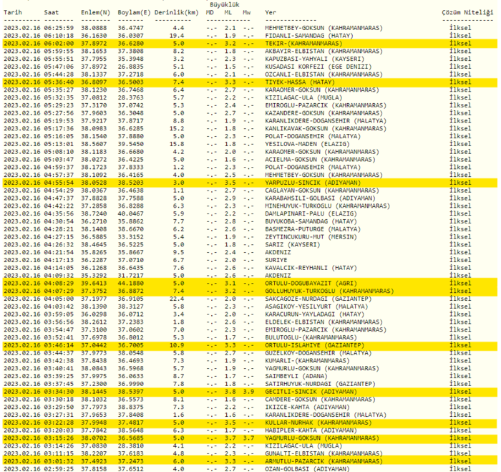Click GUNALTI-ELBISTAN (KAHRAMANMARAS) entry
This screenshot has height=472, width=501.
[x=324, y=453]
